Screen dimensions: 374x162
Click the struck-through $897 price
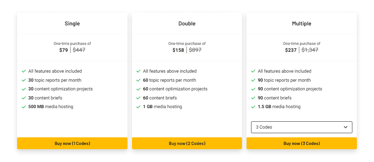tap(195, 50)
